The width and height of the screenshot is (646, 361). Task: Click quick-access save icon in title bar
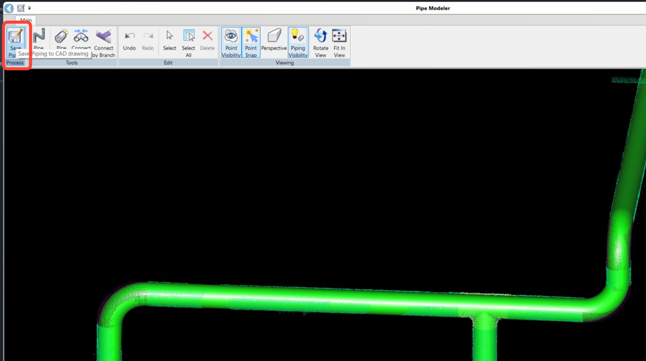click(x=21, y=8)
